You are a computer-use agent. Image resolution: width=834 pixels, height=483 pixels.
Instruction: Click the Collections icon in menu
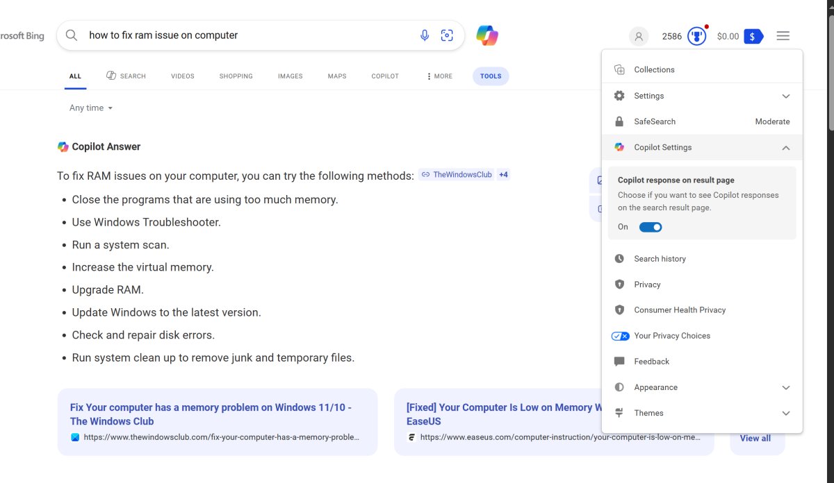(x=619, y=69)
